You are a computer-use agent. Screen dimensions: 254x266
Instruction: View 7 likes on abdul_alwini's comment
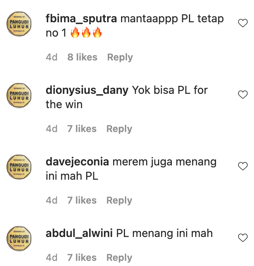(x=82, y=258)
